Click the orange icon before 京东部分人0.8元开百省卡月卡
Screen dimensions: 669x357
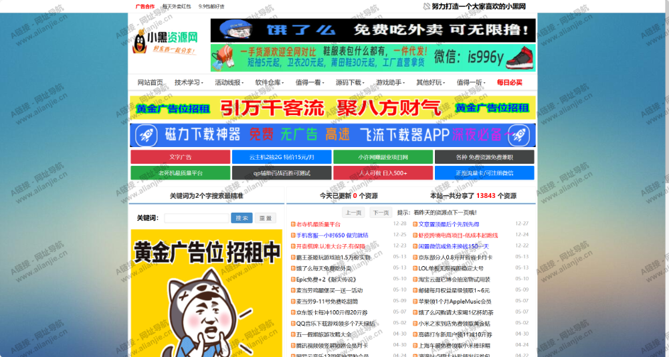[x=415, y=257]
